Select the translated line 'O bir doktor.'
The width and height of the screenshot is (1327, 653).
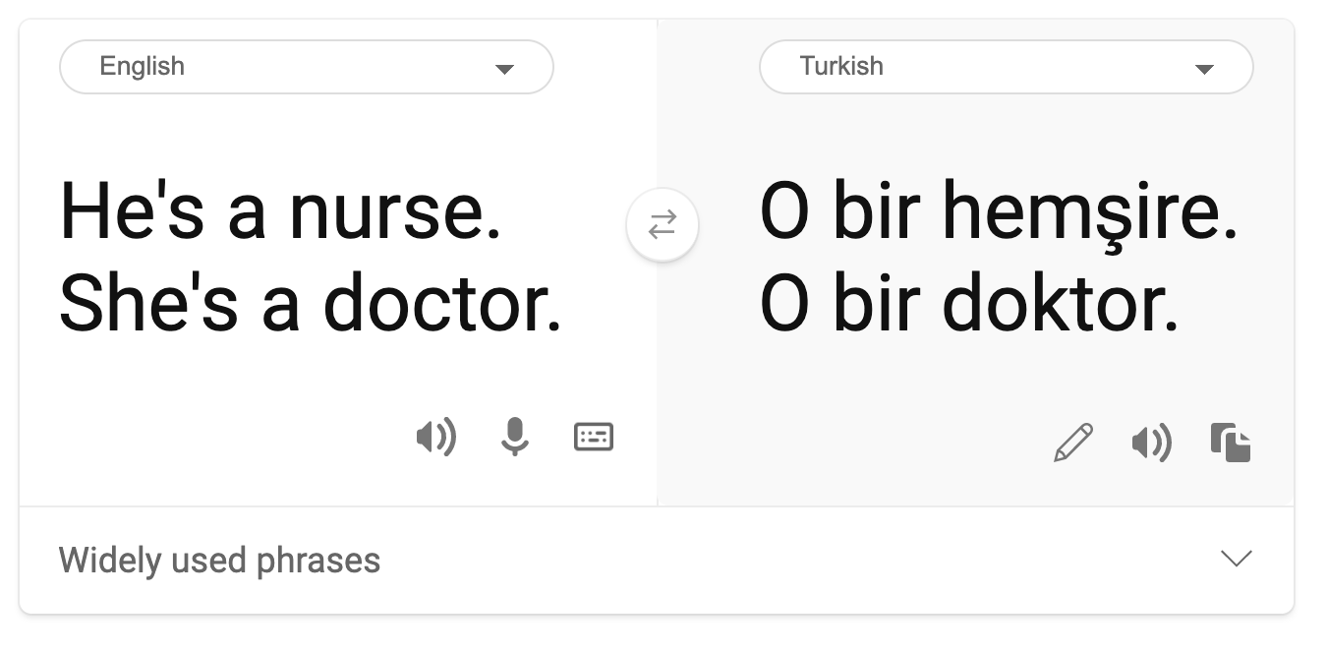click(968, 303)
